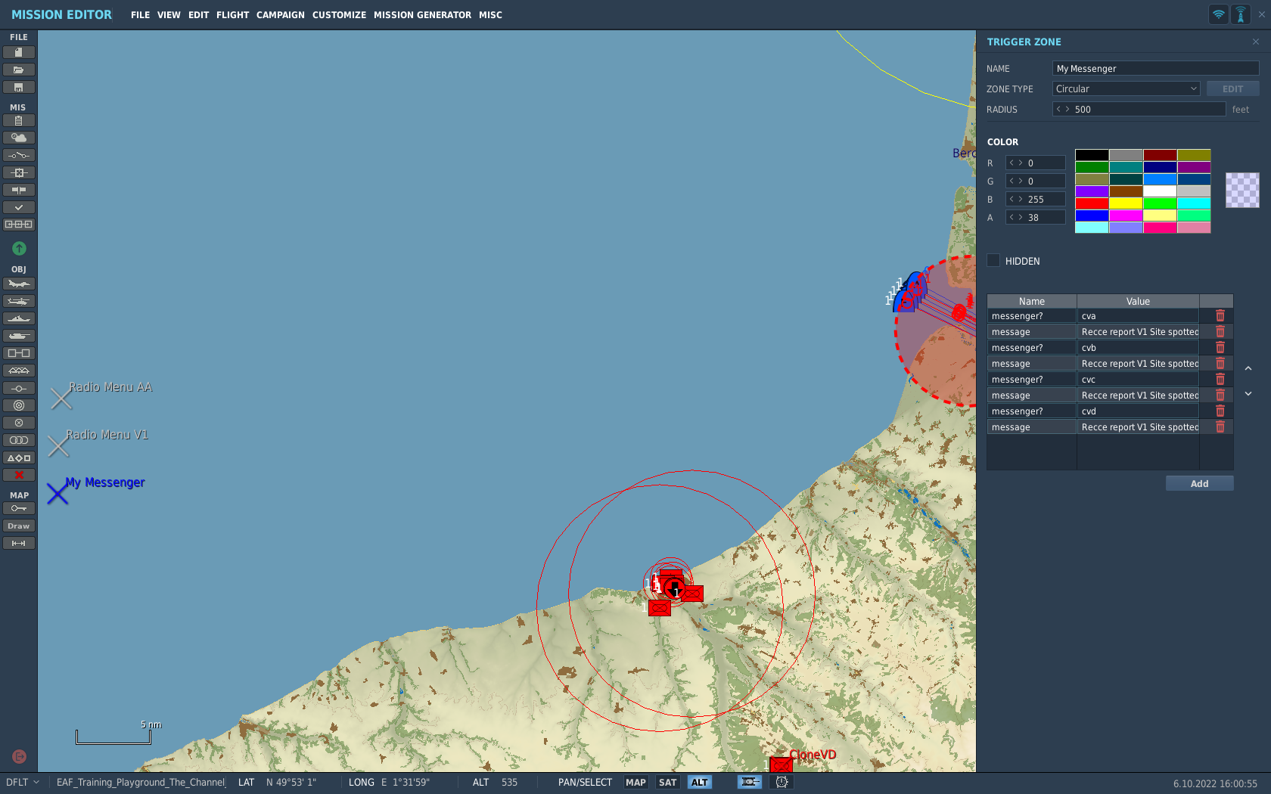Open the CAMPAIGN menu
The image size is (1271, 794).
(280, 15)
